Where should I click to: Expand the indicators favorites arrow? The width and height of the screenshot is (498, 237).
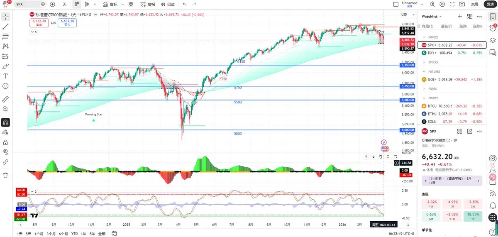[122, 4]
